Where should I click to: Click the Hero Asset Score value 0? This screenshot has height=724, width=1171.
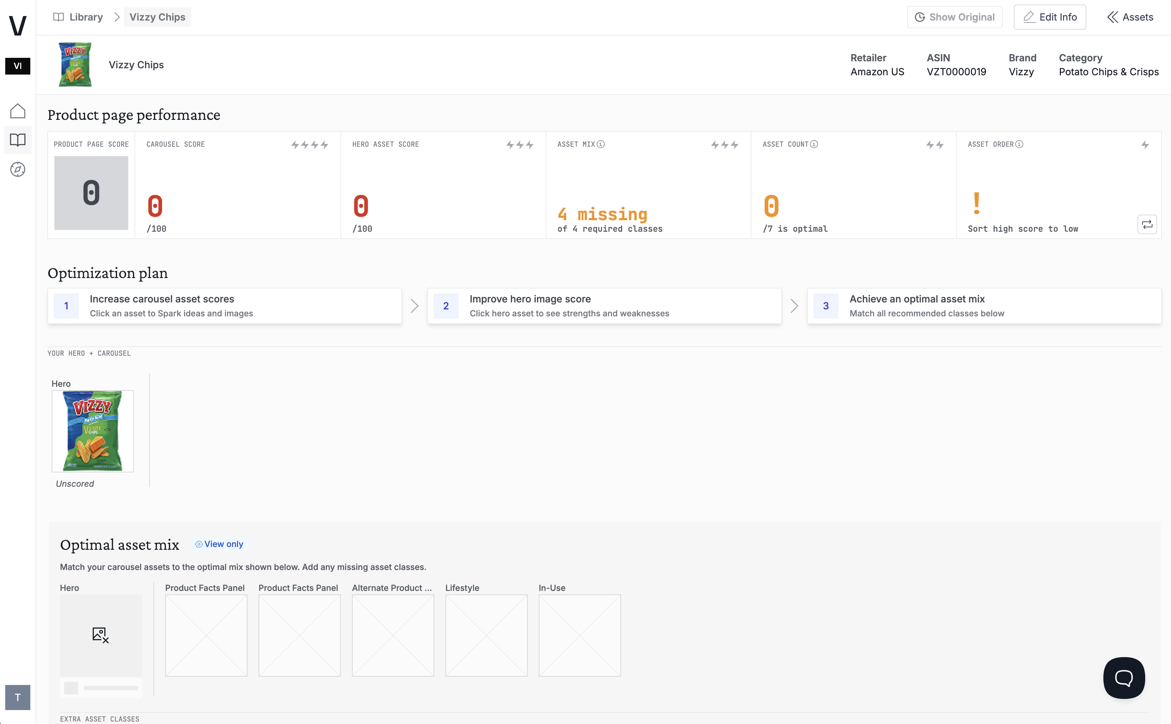[361, 206]
